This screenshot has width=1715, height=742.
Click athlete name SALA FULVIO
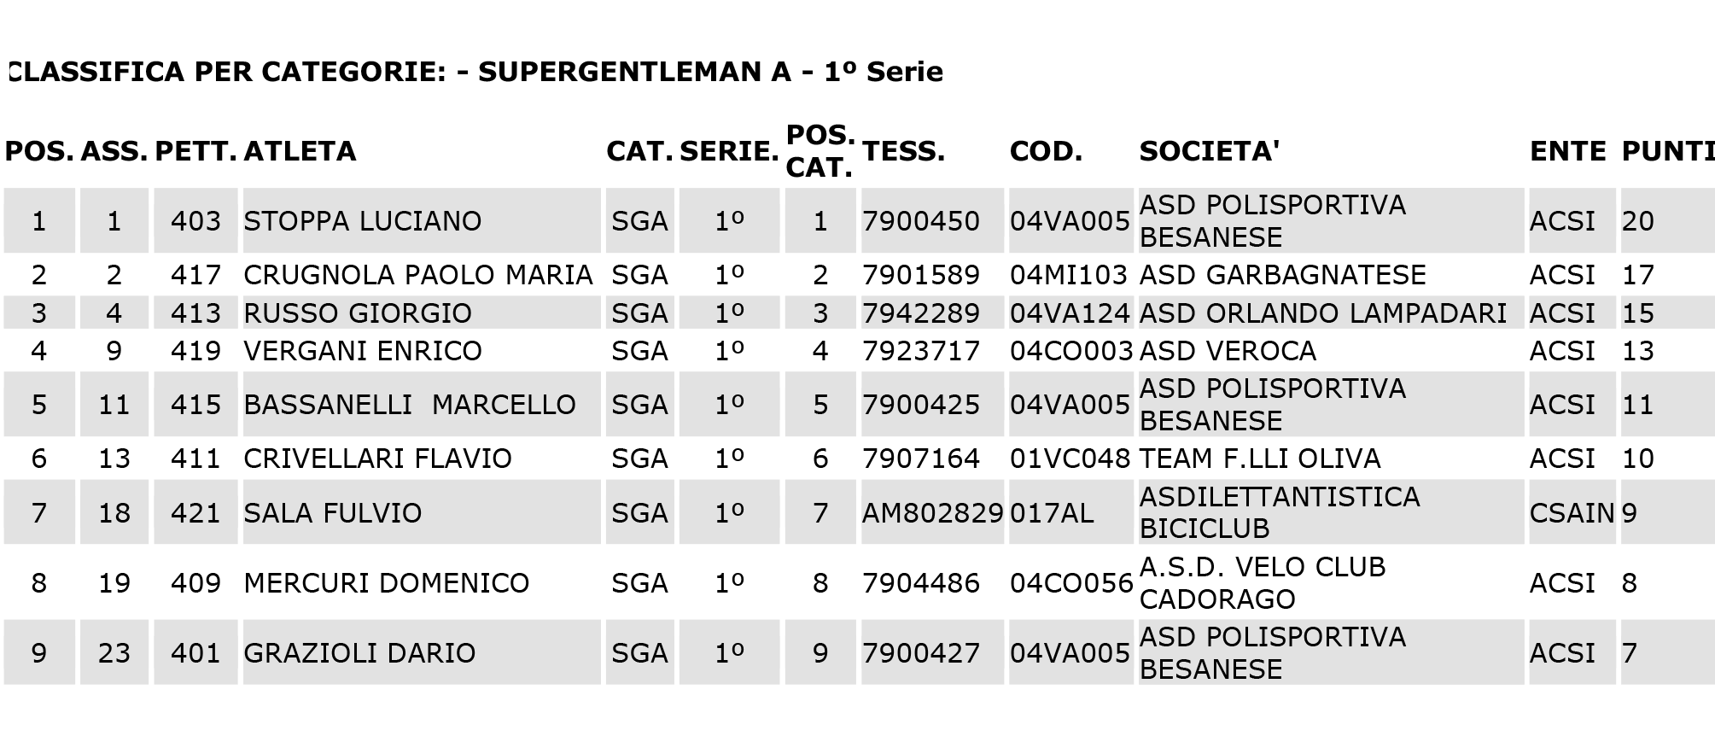tap(333, 513)
